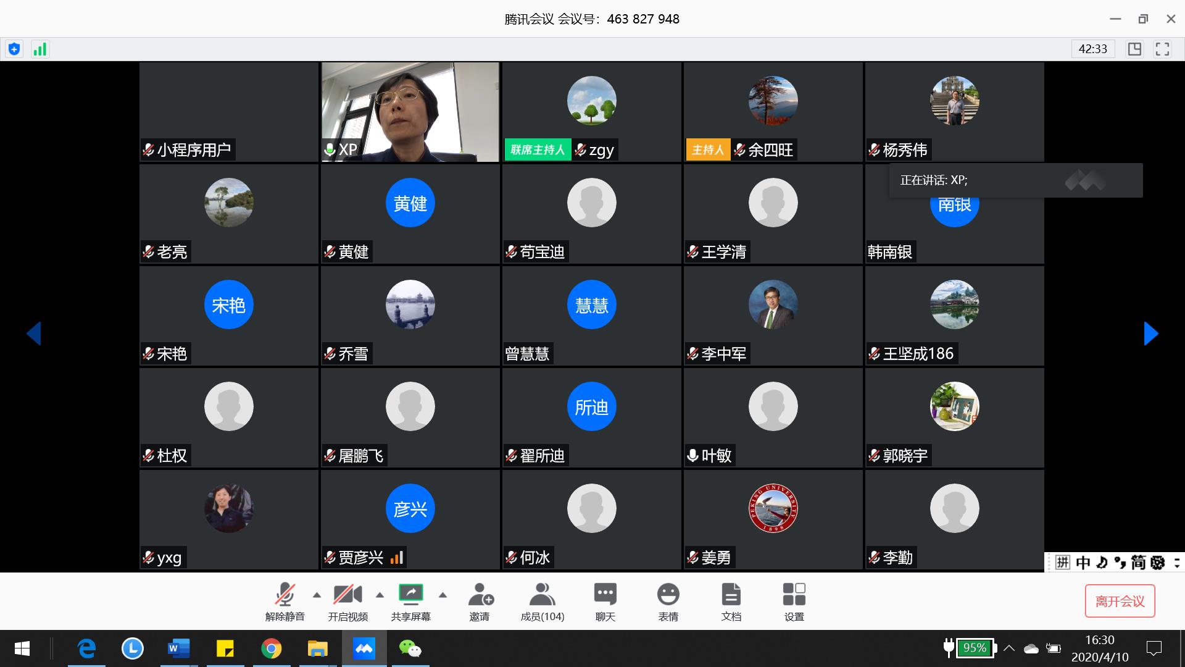Check the green network signal icon

coord(40,49)
